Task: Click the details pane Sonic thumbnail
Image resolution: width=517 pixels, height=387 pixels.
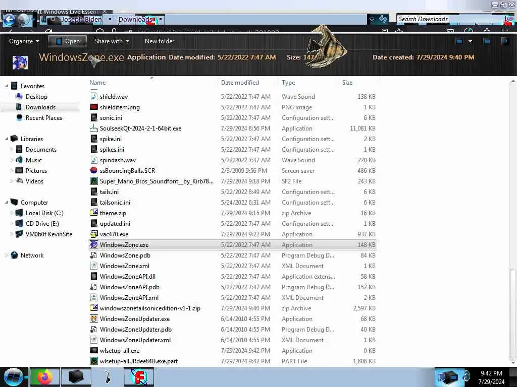Action: 20,62
